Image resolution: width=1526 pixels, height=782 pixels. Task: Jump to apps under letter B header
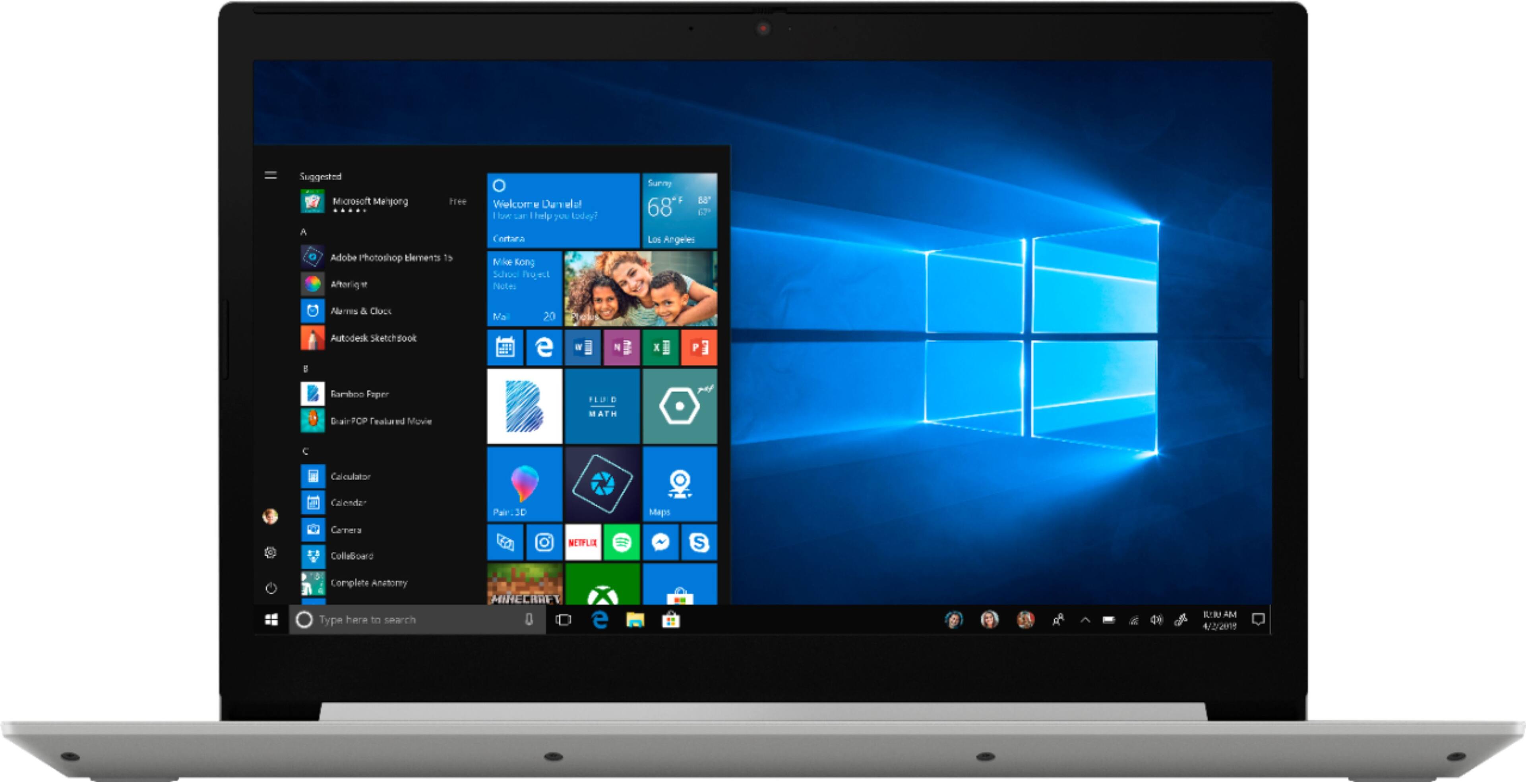306,368
